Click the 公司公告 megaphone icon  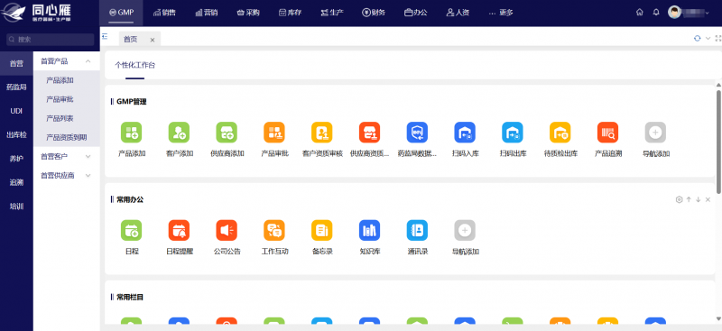tap(227, 230)
